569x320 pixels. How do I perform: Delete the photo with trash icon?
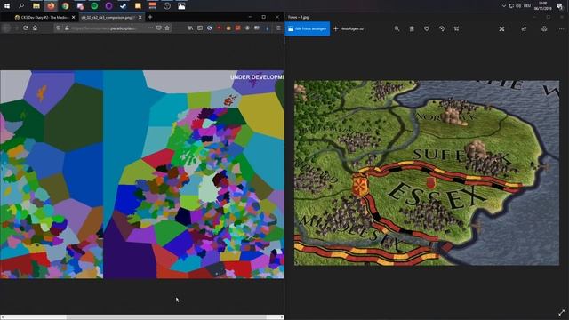point(412,28)
